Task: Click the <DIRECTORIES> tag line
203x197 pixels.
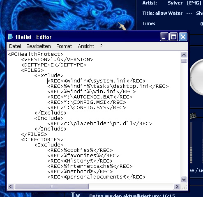Action: pyautogui.click(x=42, y=140)
